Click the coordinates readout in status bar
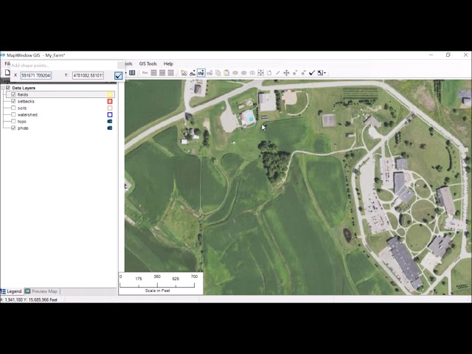Image resolution: width=472 pixels, height=354 pixels. [29, 300]
